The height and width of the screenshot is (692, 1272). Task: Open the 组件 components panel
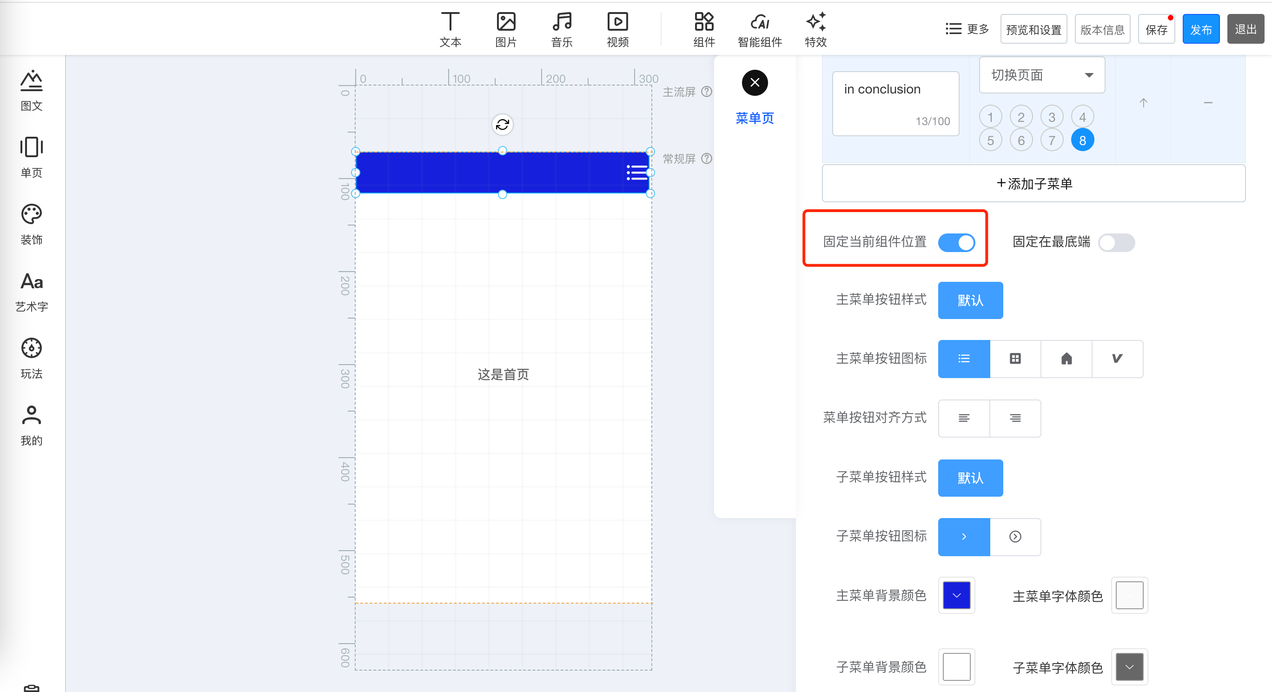(x=704, y=30)
